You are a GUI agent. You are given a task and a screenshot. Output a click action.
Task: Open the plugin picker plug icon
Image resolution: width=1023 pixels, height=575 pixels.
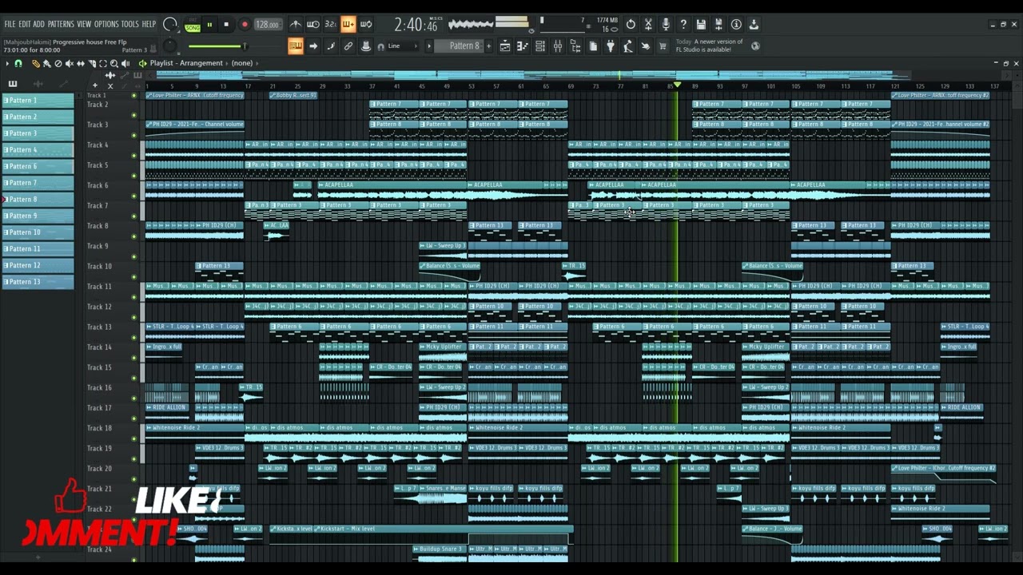coord(611,46)
